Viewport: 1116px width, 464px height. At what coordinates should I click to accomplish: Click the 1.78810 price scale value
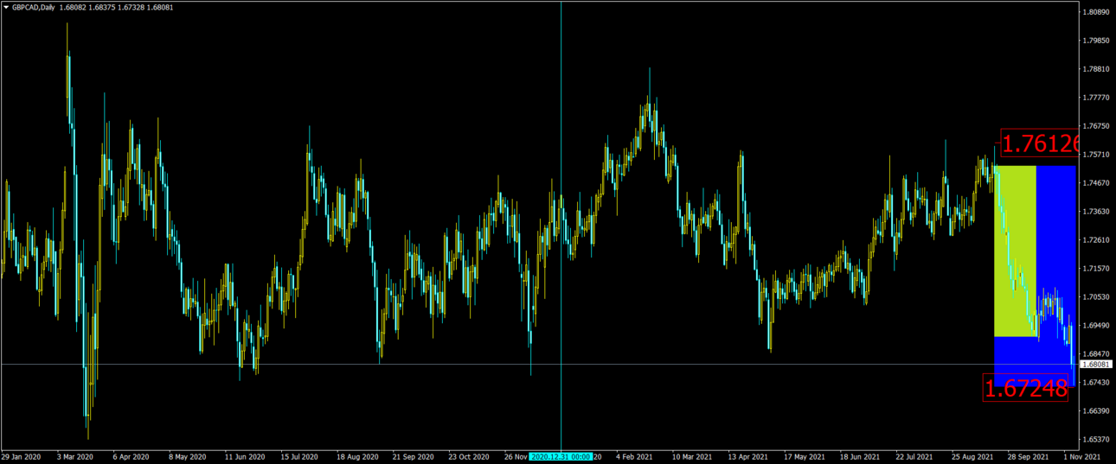1095,69
